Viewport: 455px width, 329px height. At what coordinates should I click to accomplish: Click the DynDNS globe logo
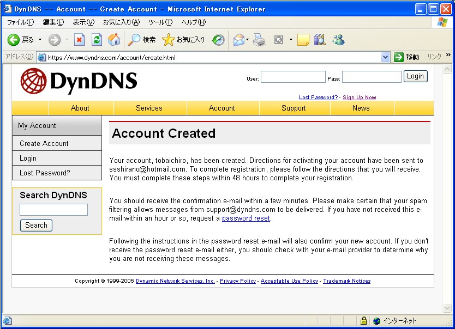pos(33,81)
